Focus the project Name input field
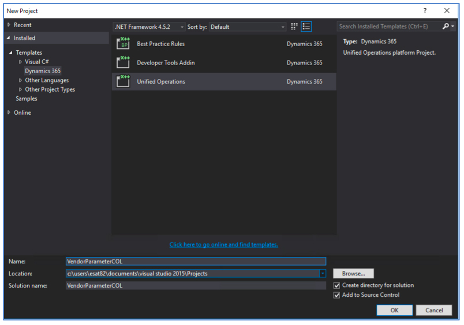Image resolution: width=464 pixels, height=325 pixels. click(x=196, y=262)
